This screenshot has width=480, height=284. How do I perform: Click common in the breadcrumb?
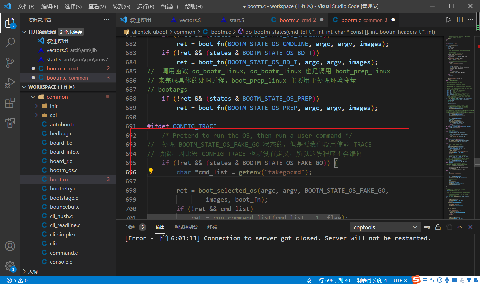[185, 32]
